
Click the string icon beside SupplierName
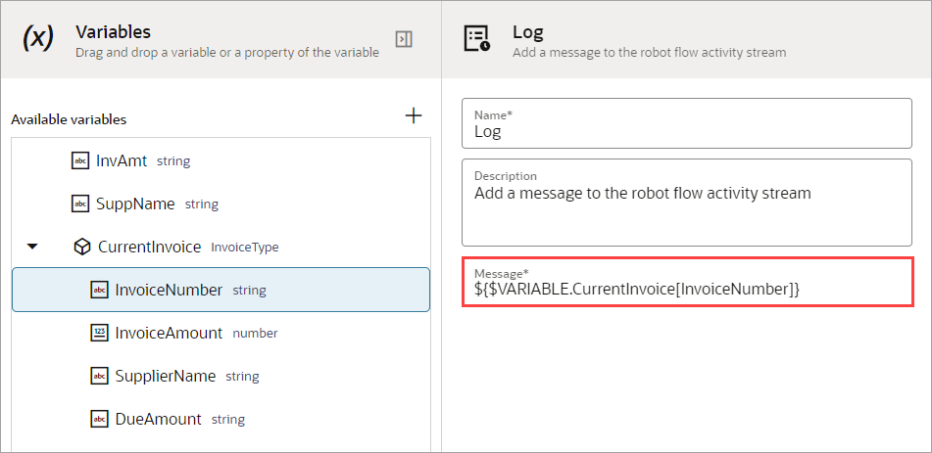(99, 376)
